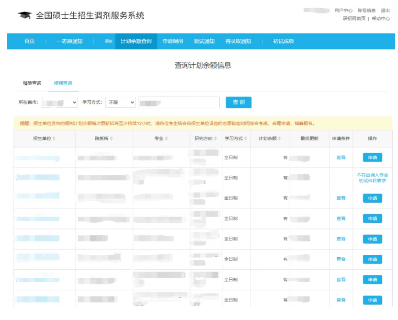Sort table by 专业 column arrows
Viewport: 398px width, 320px height.
167,139
